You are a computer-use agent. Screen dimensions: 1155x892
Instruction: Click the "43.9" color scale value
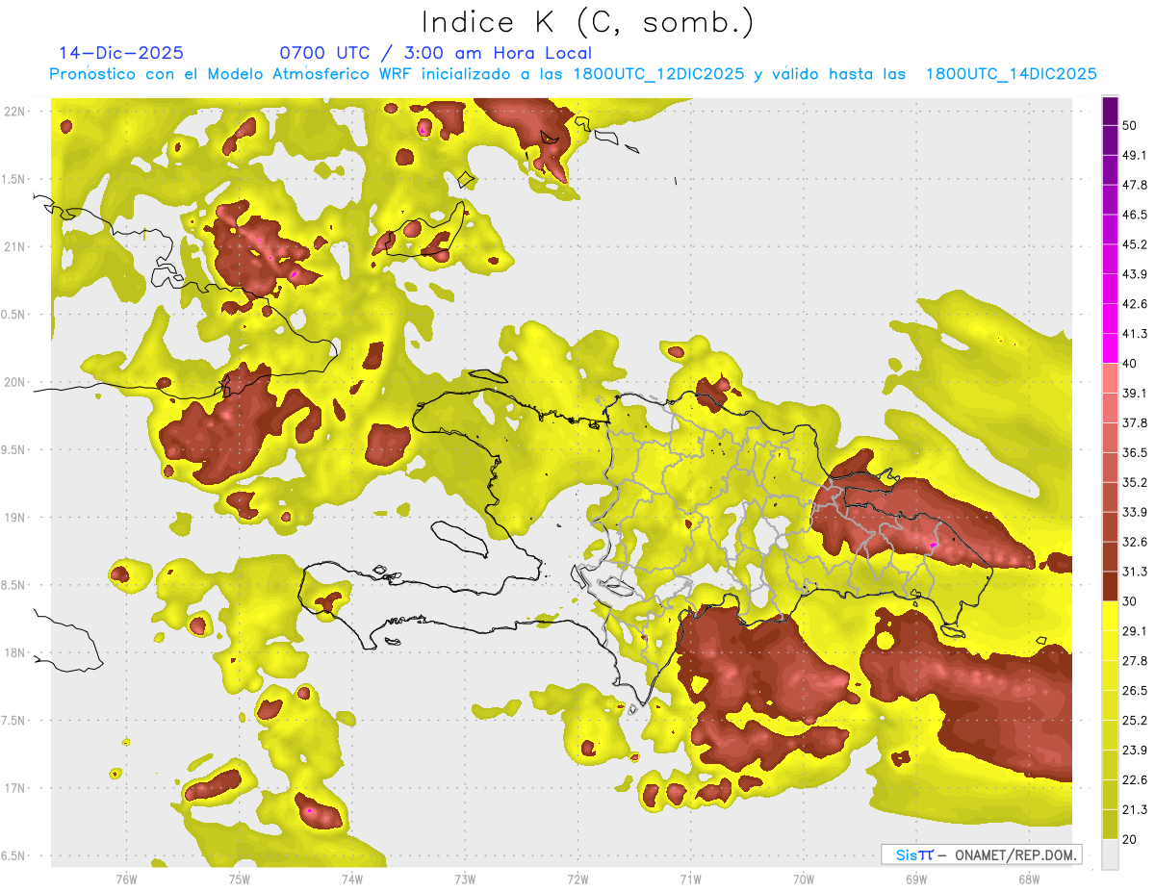pyautogui.click(x=1135, y=274)
